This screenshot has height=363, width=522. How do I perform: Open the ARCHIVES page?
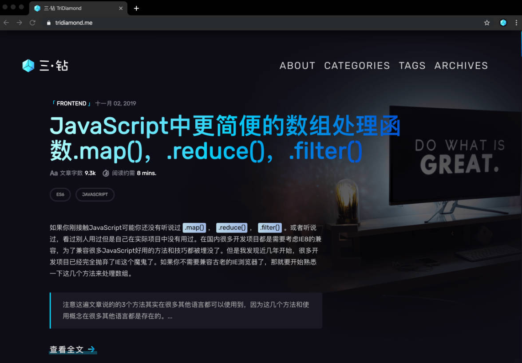coord(461,66)
